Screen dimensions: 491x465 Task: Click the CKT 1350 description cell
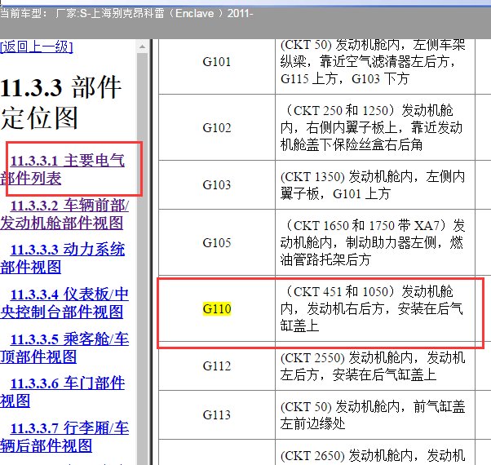pyautogui.click(x=375, y=184)
